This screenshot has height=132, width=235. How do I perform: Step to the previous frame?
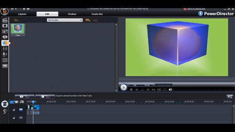137,89
